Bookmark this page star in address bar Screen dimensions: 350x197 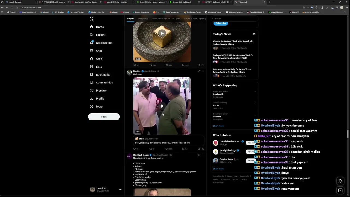(x=311, y=7)
